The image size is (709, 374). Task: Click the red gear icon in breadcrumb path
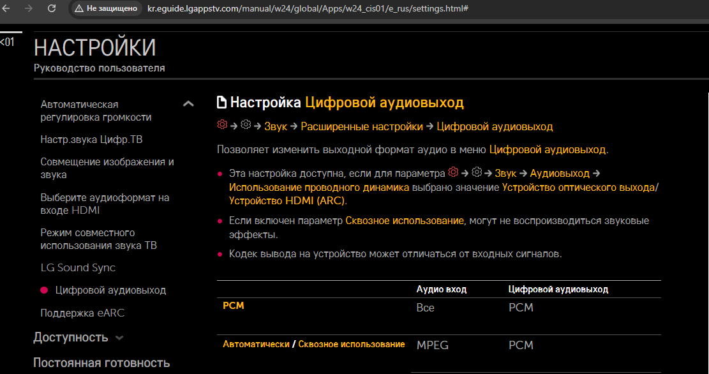pyautogui.click(x=222, y=126)
